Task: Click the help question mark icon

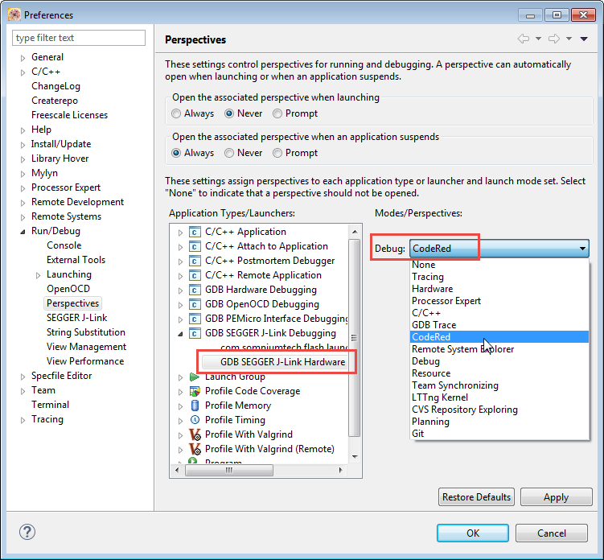Action: pyautogui.click(x=27, y=533)
